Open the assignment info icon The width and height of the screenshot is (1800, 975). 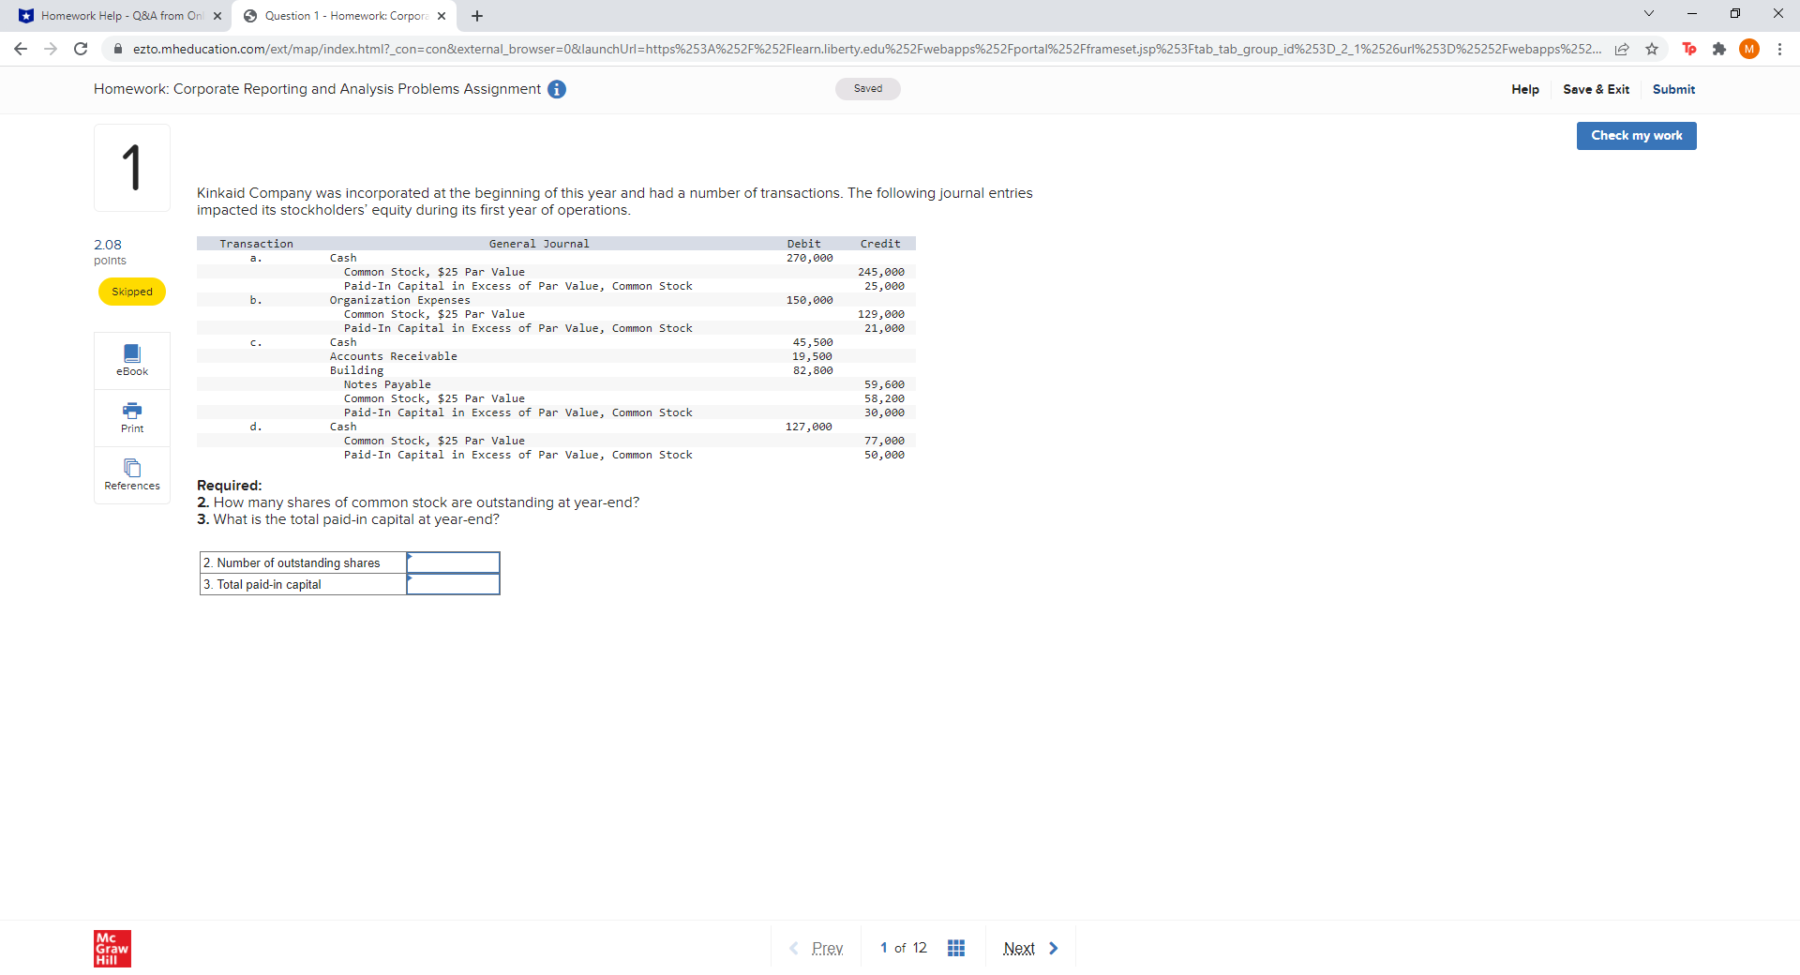[x=557, y=89]
